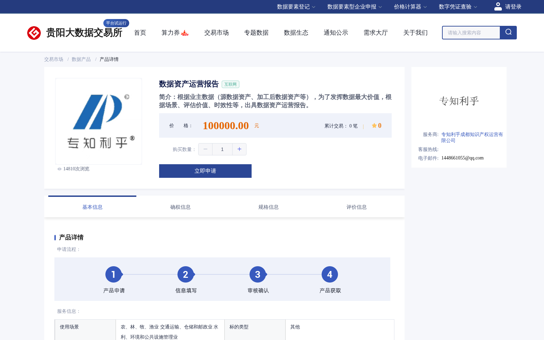This screenshot has width=544, height=340.
Task: Switch to 评价信息 tab
Action: pos(356,207)
